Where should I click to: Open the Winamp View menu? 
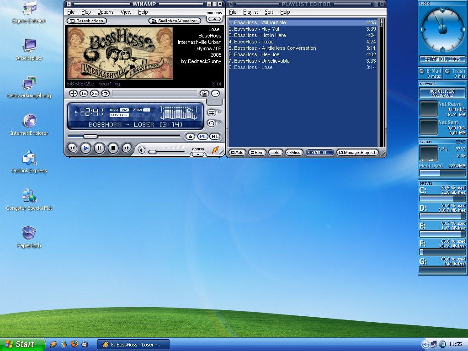coord(126,12)
